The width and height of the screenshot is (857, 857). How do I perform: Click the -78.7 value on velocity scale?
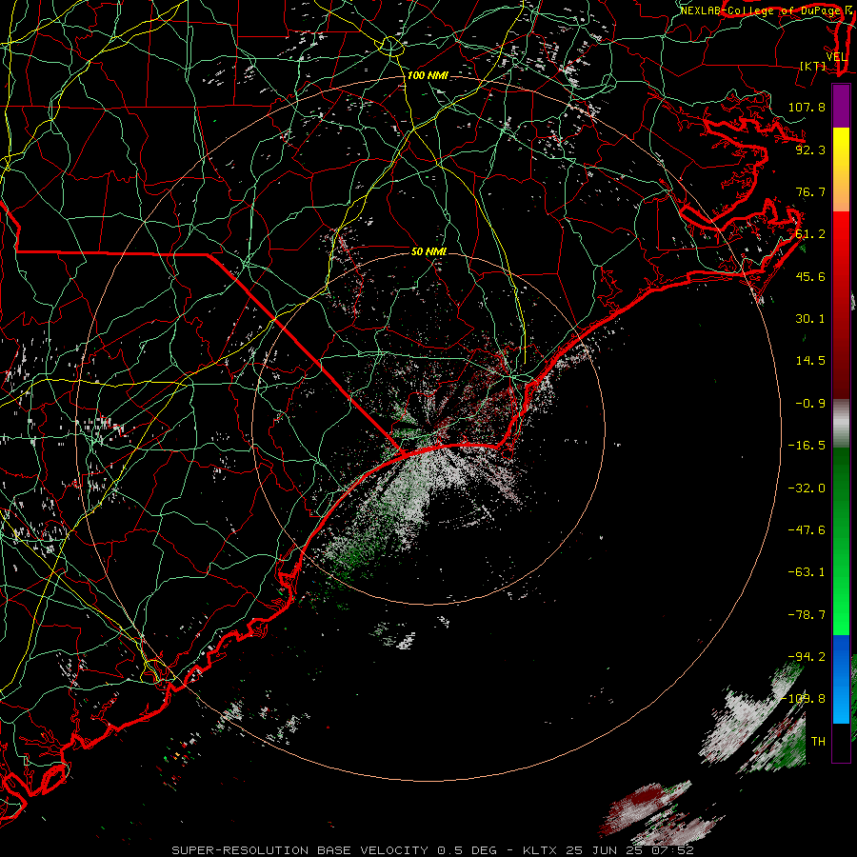807,615
